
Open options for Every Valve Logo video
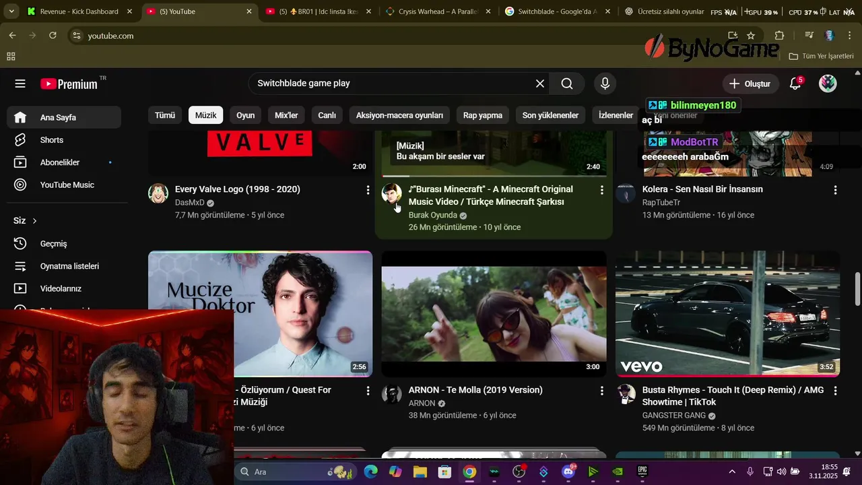tap(368, 191)
